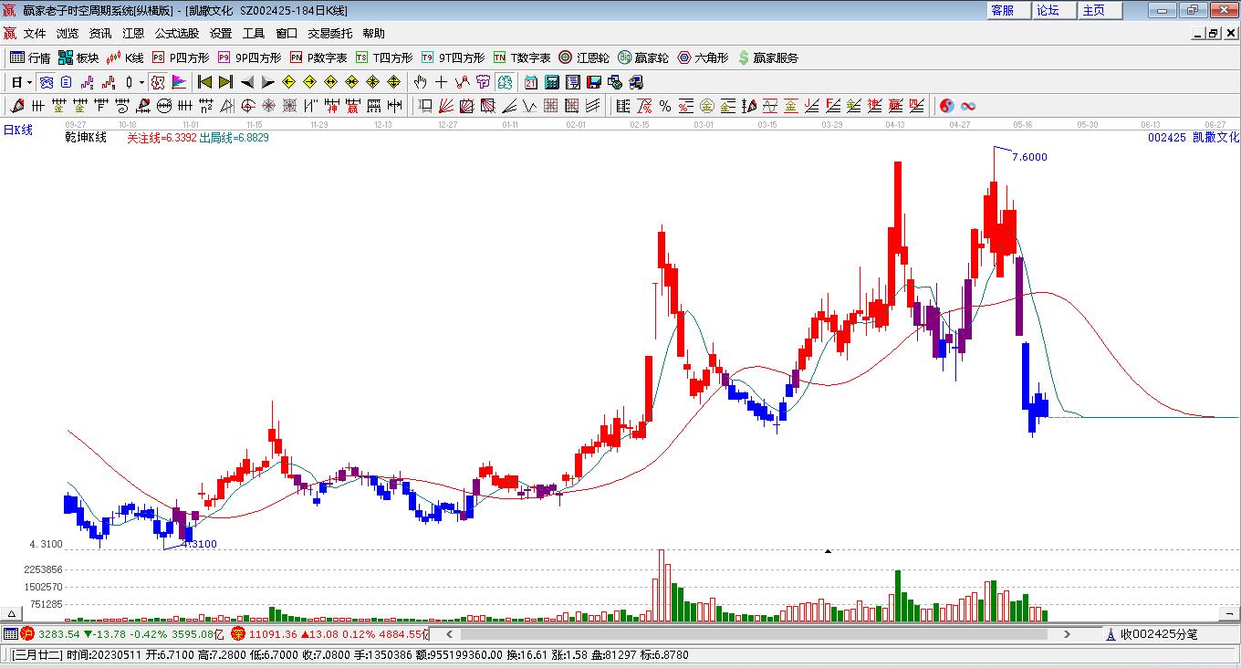This screenshot has width=1241, height=668.
Task: Open the P四方形 tool
Action: point(181,57)
